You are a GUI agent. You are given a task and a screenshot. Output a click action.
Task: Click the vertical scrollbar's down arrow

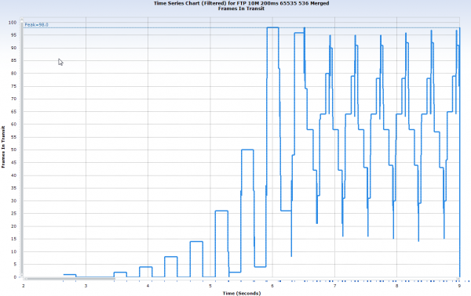coord(22,274)
